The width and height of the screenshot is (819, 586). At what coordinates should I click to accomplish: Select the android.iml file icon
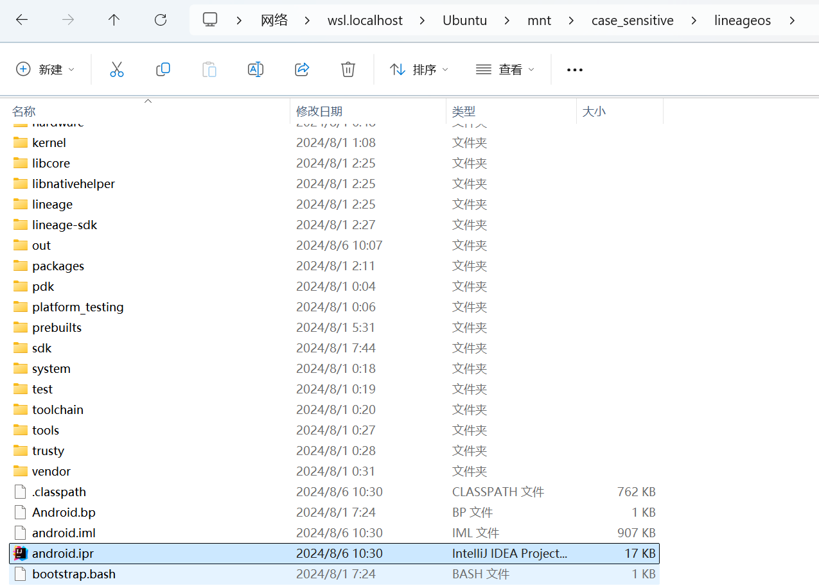pyautogui.click(x=21, y=533)
